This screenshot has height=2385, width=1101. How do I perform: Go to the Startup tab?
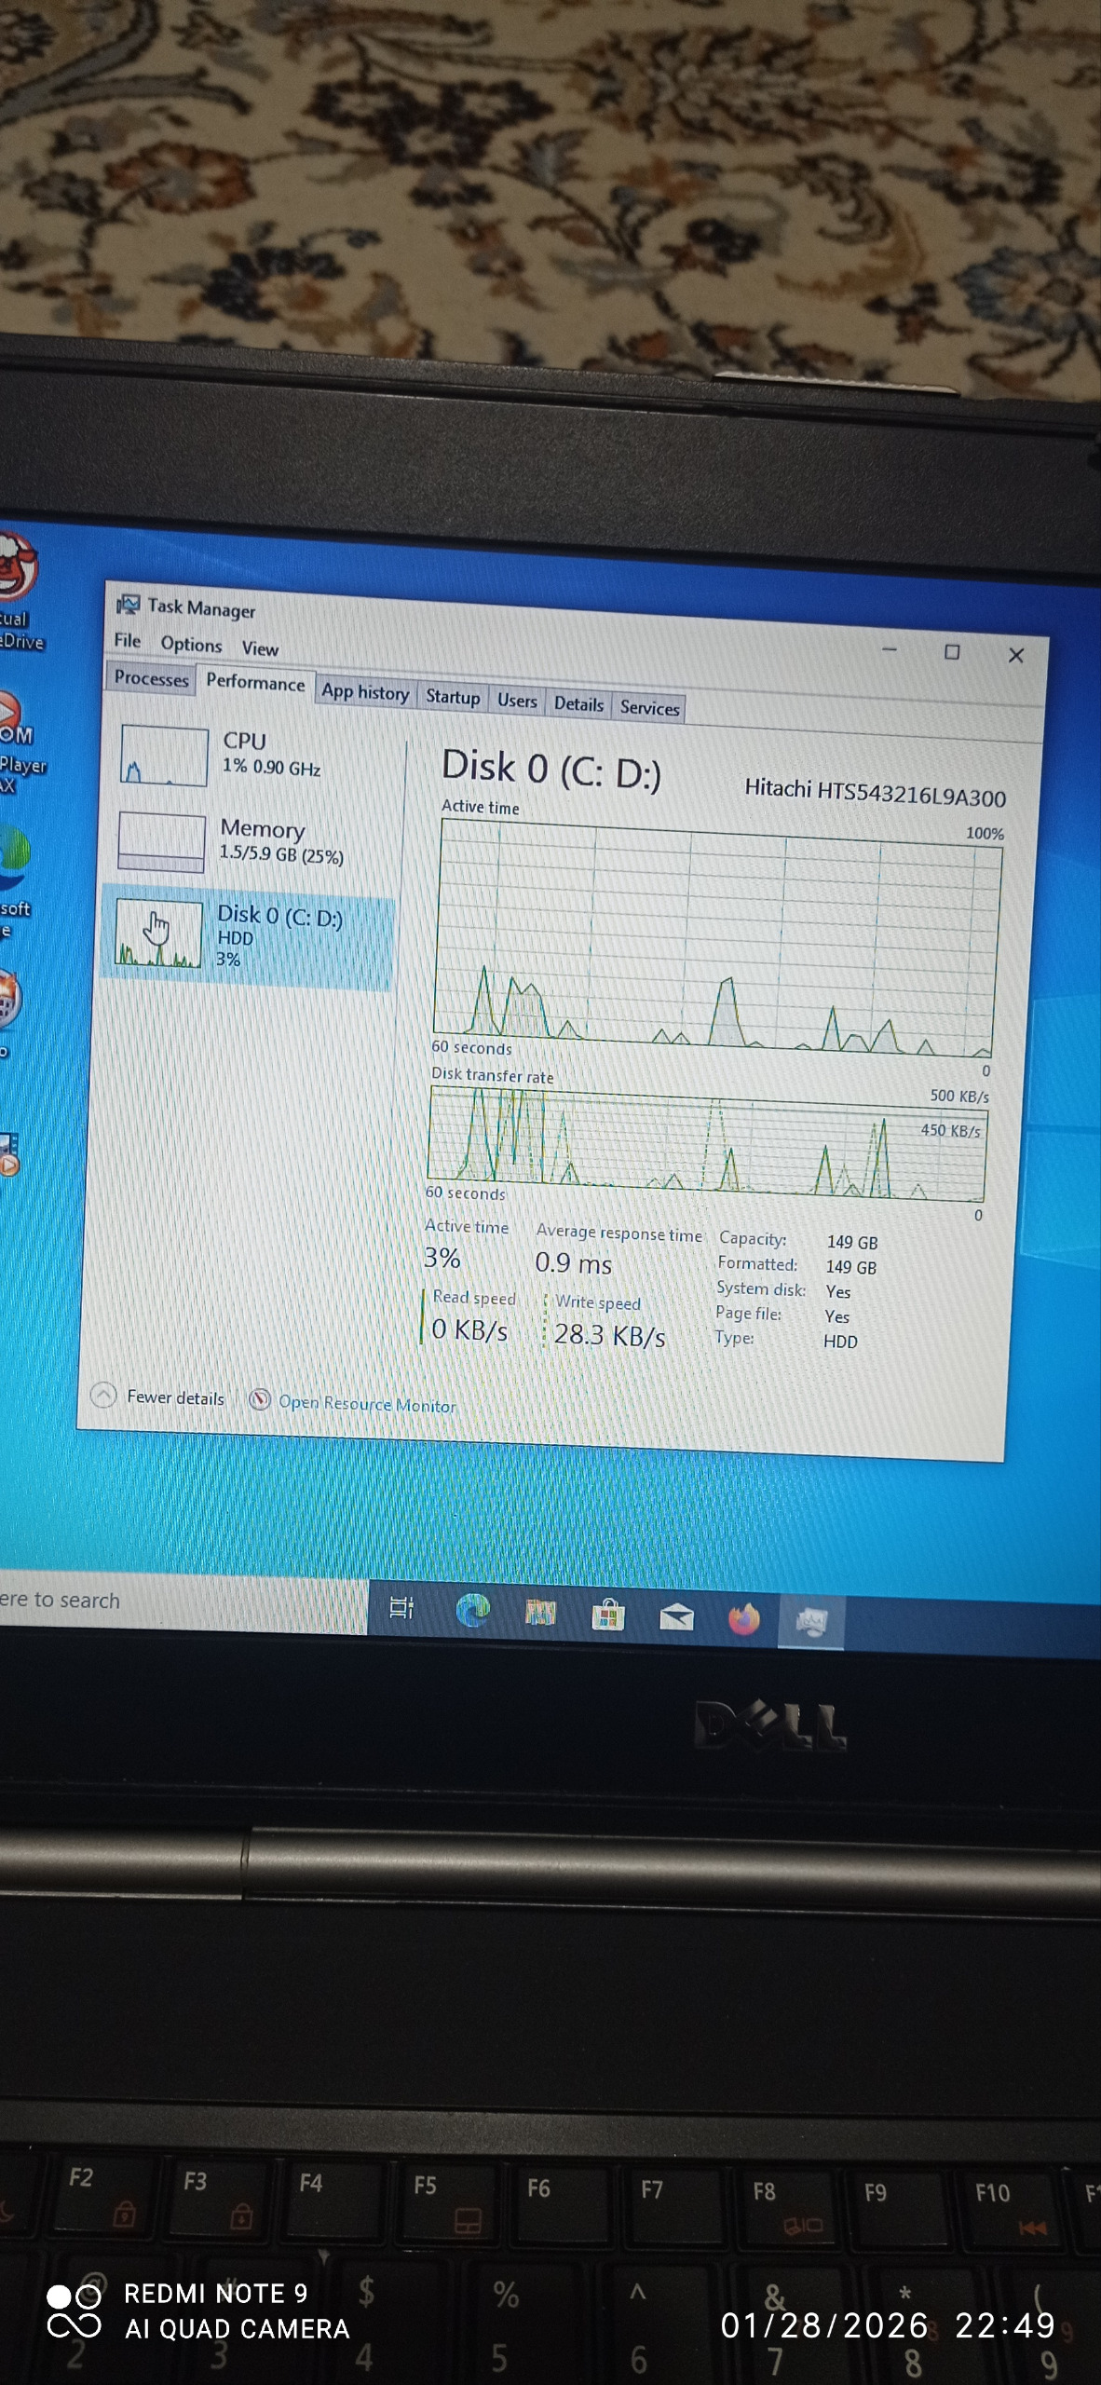(453, 698)
